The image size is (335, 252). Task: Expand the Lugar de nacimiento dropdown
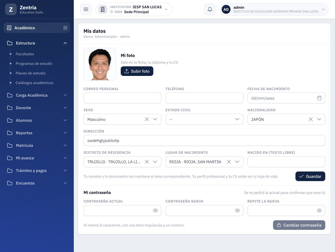tap(237, 162)
